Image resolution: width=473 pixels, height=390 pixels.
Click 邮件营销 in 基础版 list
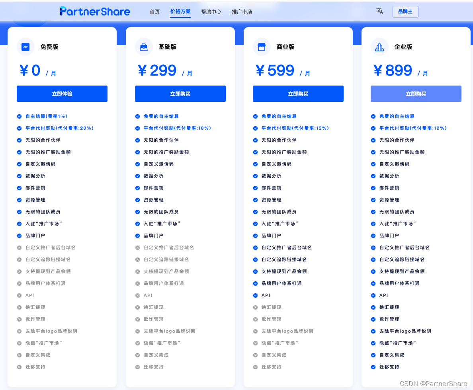(x=154, y=188)
